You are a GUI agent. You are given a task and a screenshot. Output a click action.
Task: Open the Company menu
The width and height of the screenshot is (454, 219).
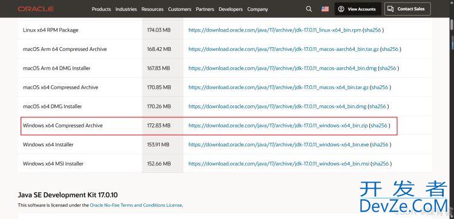pos(257,9)
